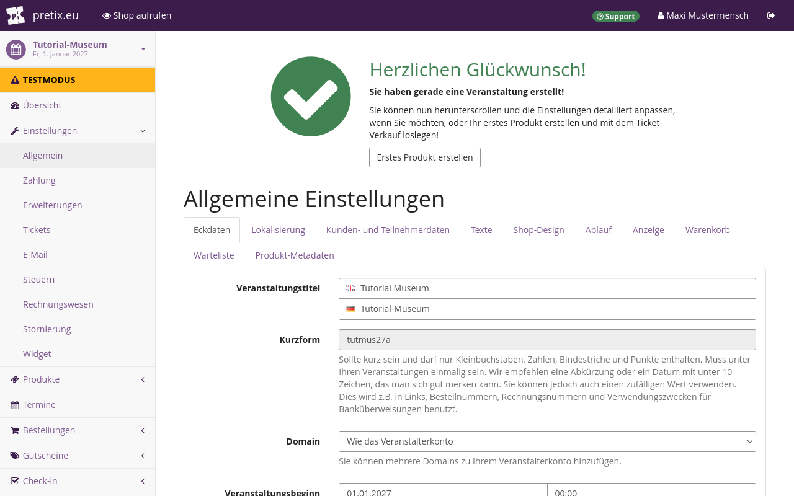Open the Texte tab
This screenshot has height=496, width=794.
pyautogui.click(x=481, y=230)
